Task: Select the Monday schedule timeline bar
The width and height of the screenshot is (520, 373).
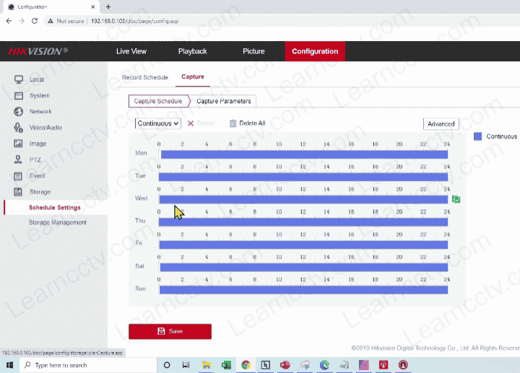Action: click(303, 154)
